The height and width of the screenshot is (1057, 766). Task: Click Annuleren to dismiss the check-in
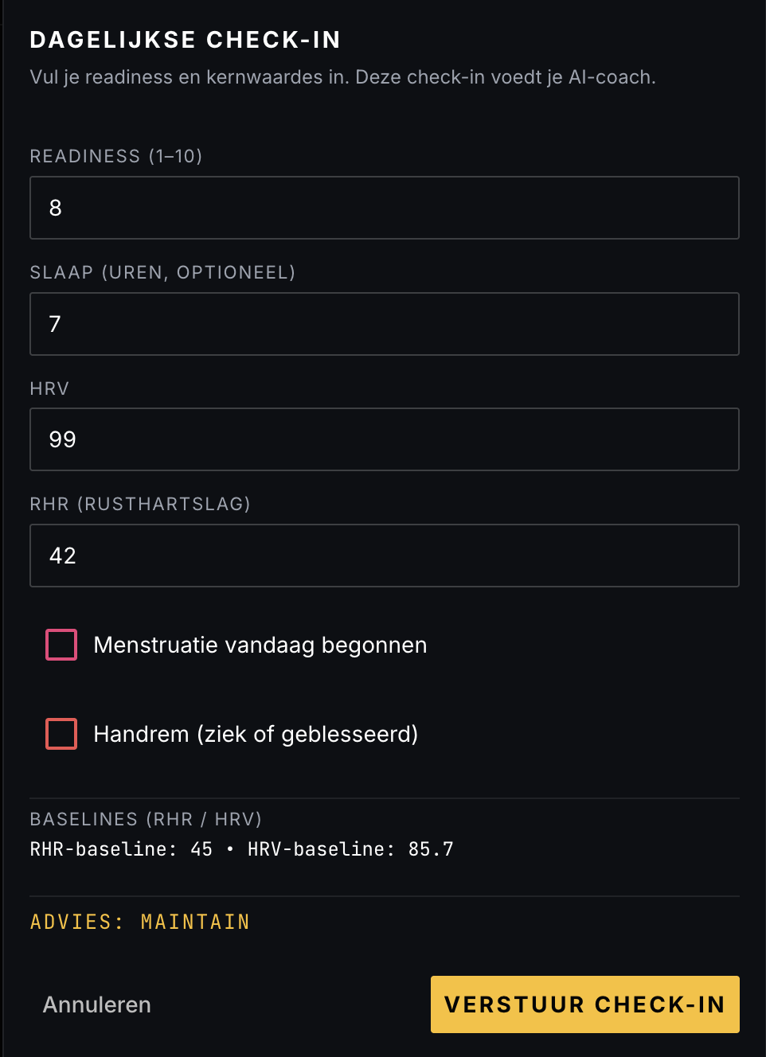coord(96,1004)
